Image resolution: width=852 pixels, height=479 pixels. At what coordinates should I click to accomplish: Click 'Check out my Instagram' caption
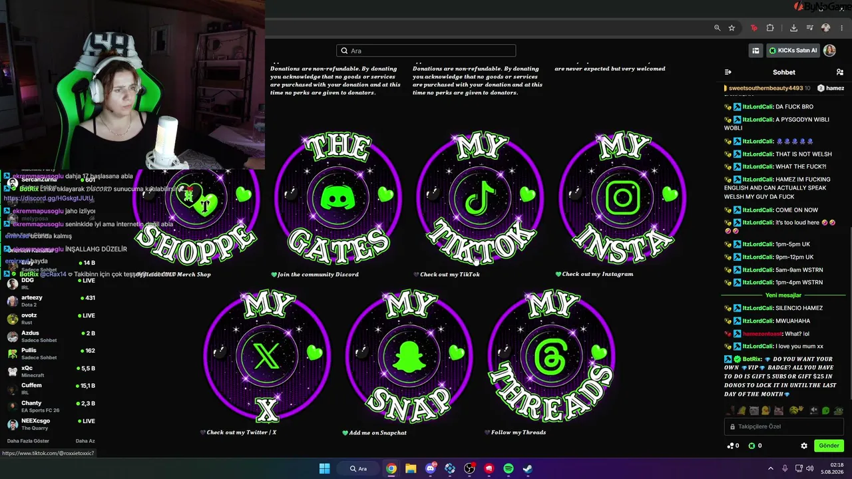tap(598, 274)
